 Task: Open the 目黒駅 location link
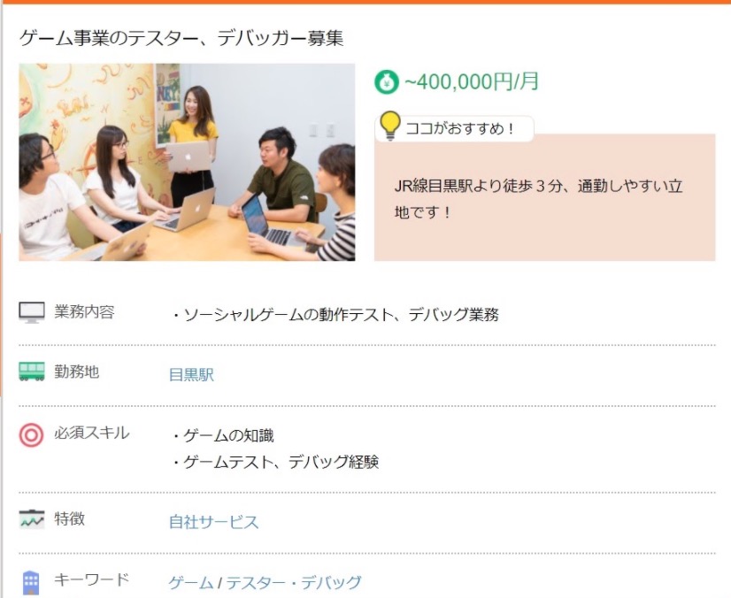click(191, 375)
